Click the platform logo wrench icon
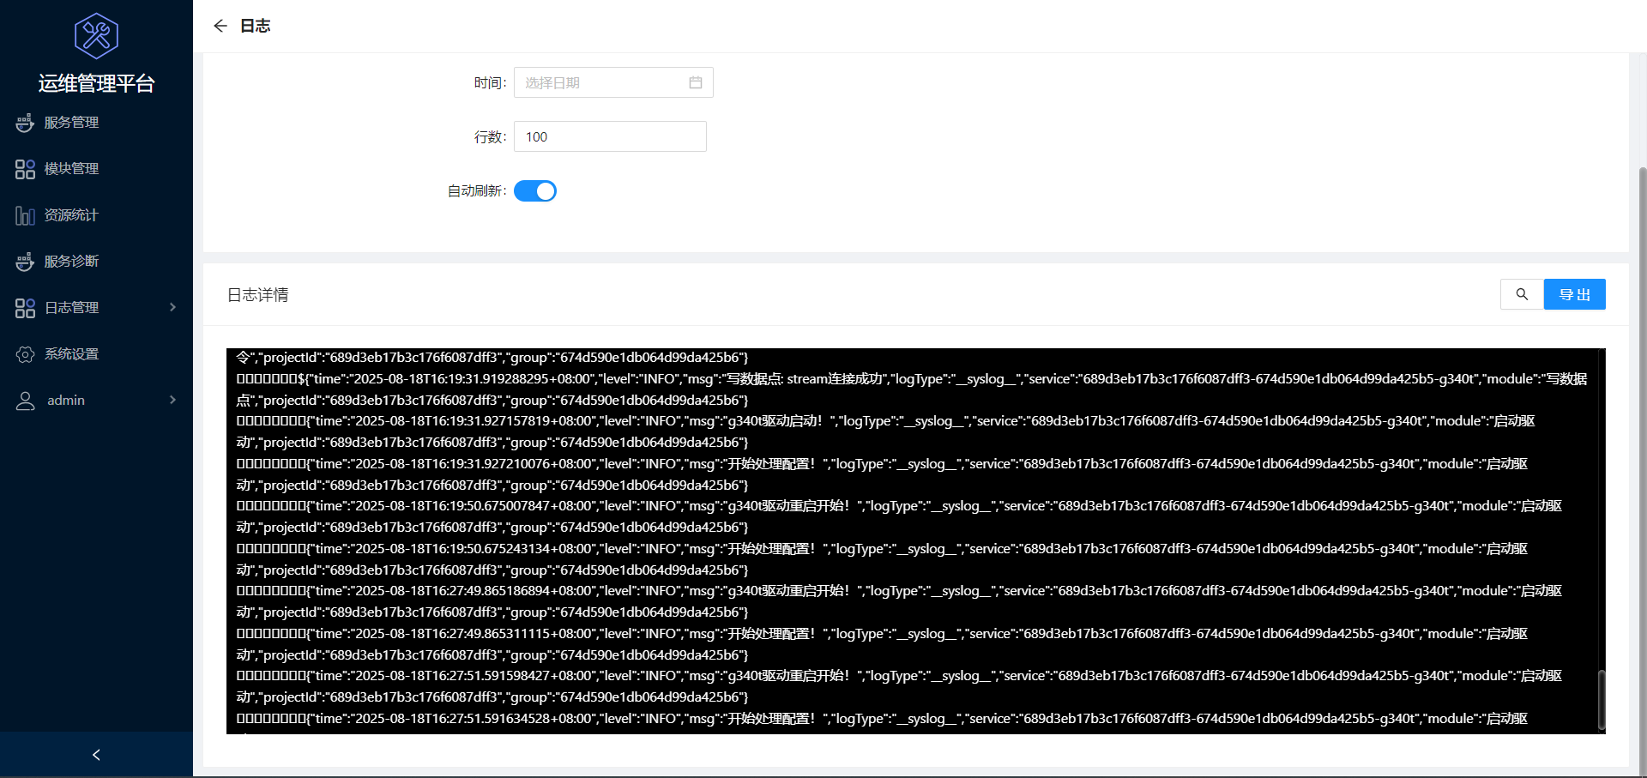Image resolution: width=1647 pixels, height=778 pixels. click(x=96, y=36)
